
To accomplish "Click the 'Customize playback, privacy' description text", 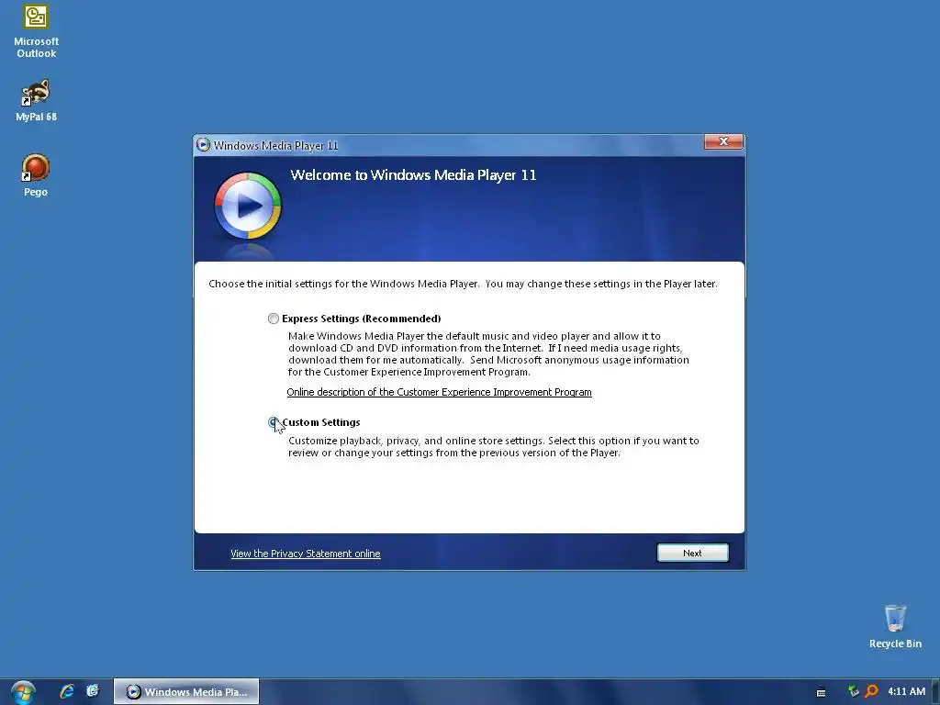I will (x=493, y=447).
